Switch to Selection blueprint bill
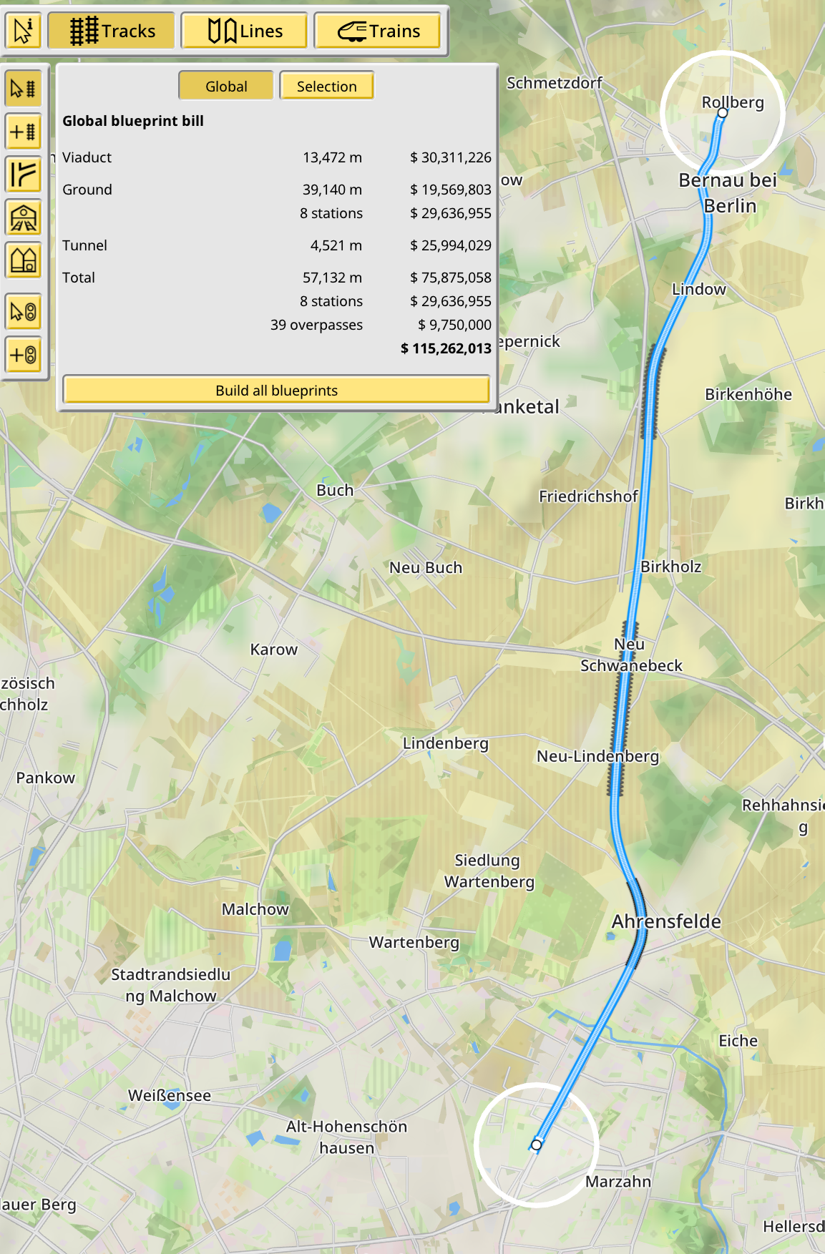Image resolution: width=825 pixels, height=1254 pixels. pos(326,86)
